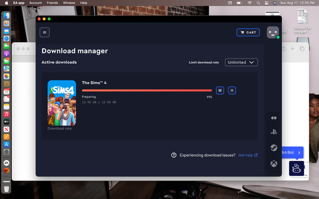Pause The Sims 4 download
Screen dimensions: 319x199
coord(220,90)
